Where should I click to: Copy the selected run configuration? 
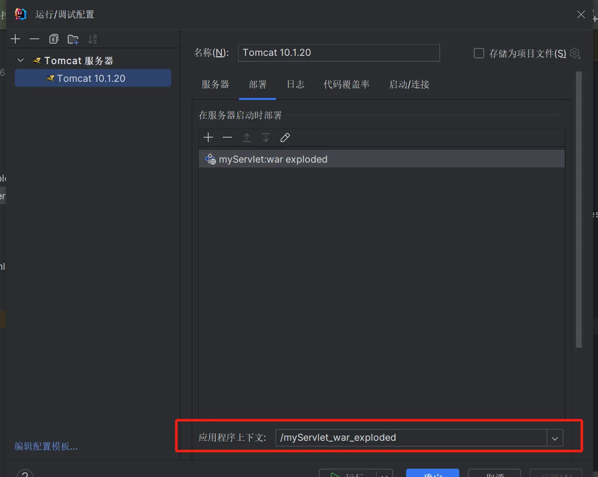tap(53, 39)
